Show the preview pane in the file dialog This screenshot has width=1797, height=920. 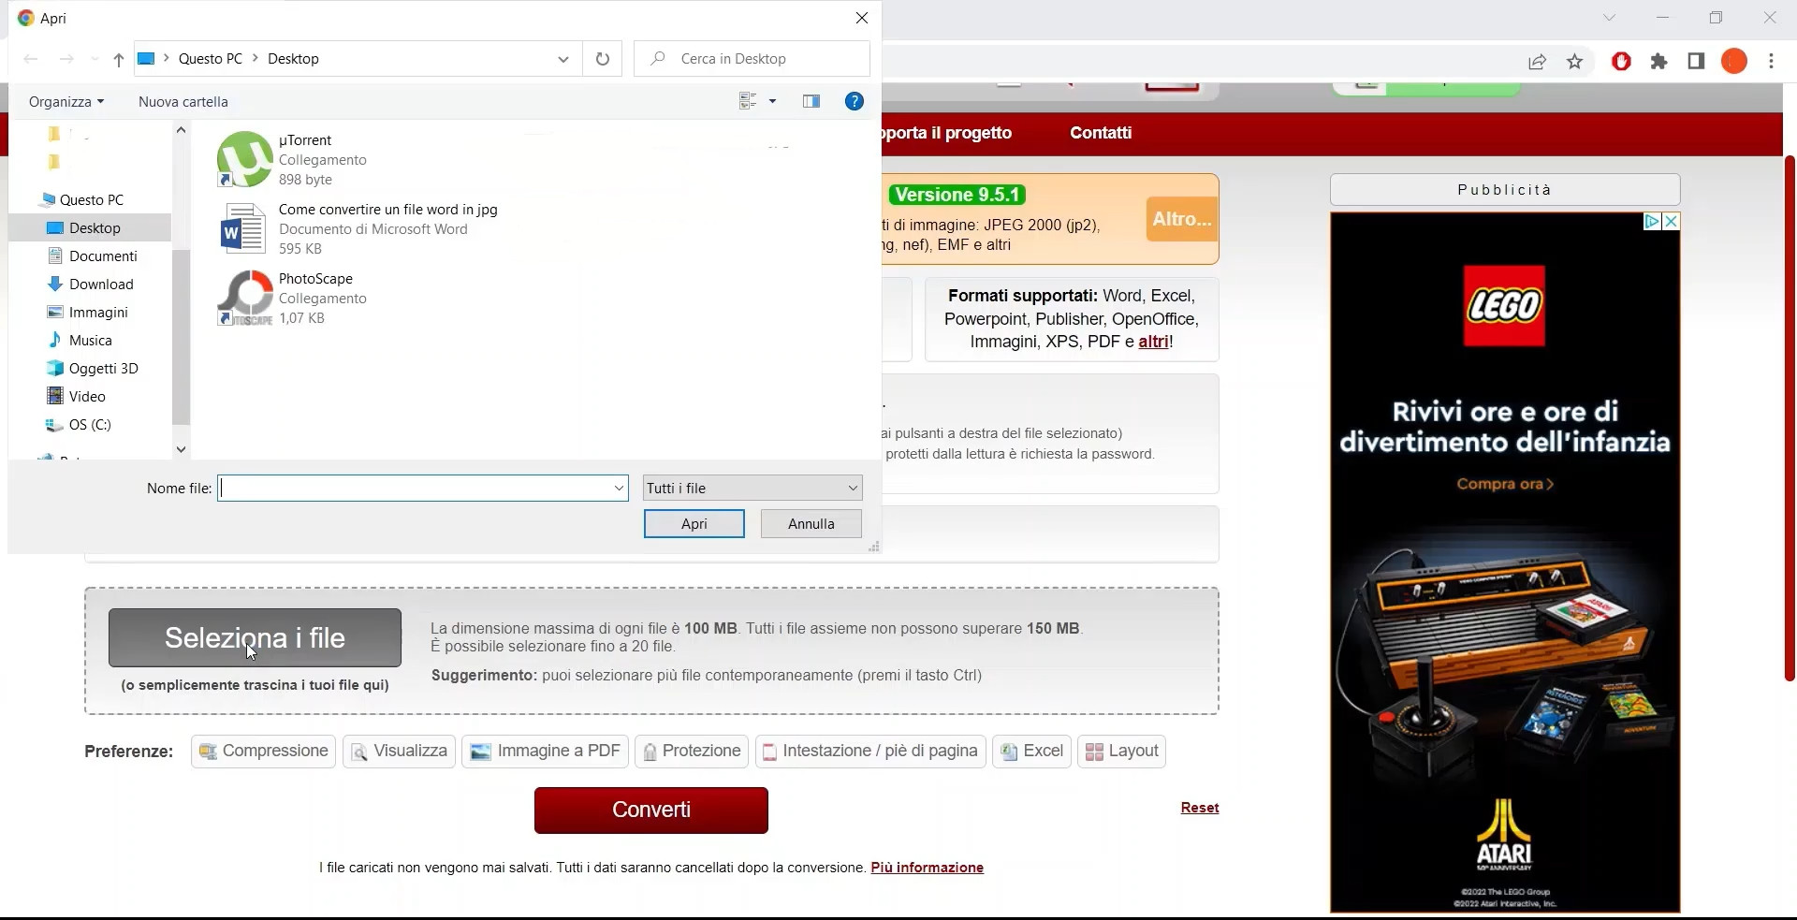(x=811, y=101)
